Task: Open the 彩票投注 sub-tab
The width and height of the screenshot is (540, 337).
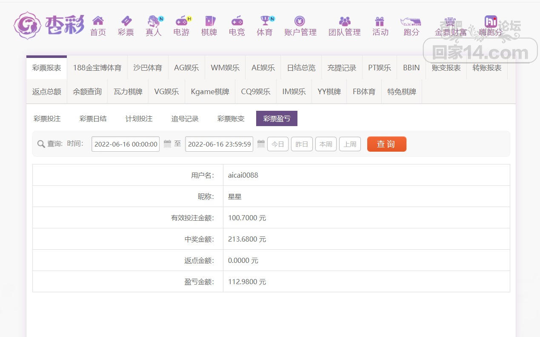Action: [47, 119]
